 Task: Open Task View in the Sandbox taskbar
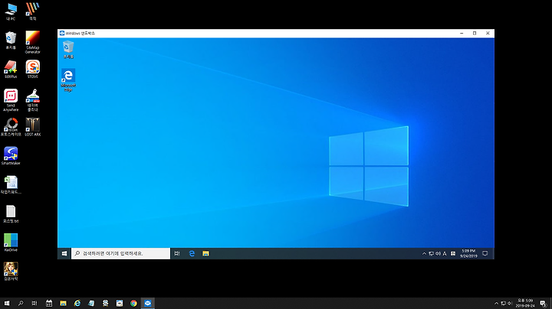(x=177, y=253)
